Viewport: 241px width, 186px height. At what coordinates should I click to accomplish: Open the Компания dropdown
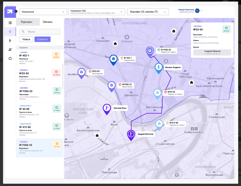click(43, 12)
